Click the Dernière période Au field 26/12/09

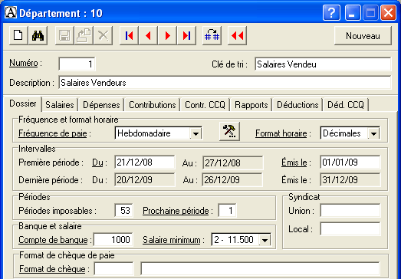pos(232,180)
